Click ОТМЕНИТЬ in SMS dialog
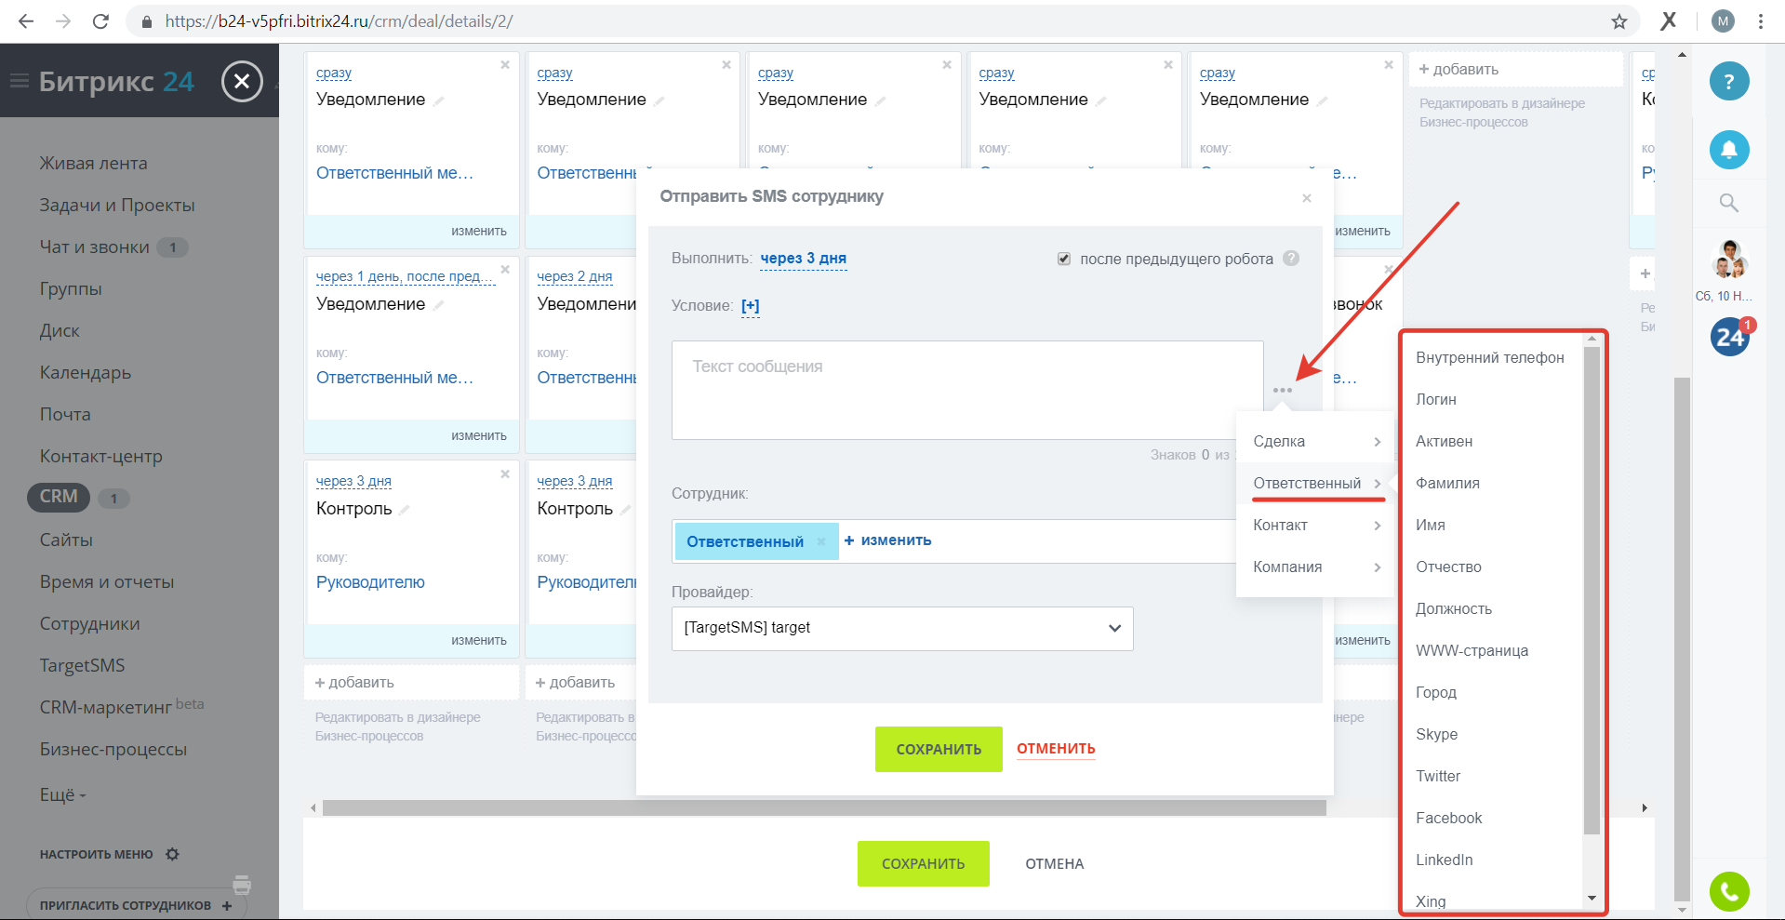1785x920 pixels. point(1056,749)
